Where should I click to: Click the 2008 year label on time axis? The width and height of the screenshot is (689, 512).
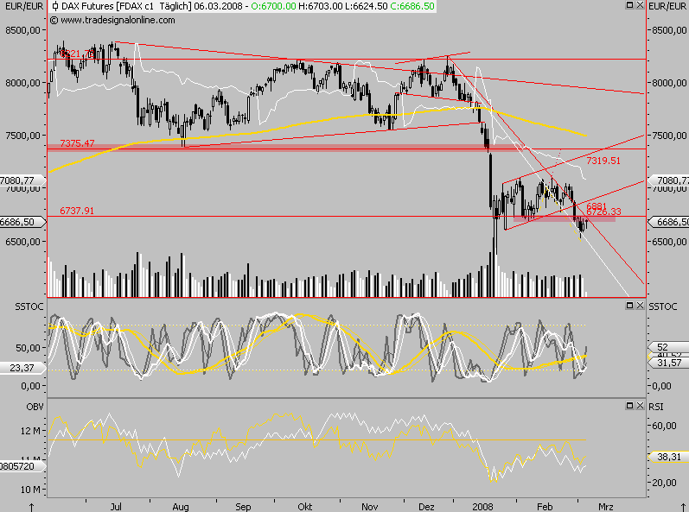pyautogui.click(x=482, y=507)
